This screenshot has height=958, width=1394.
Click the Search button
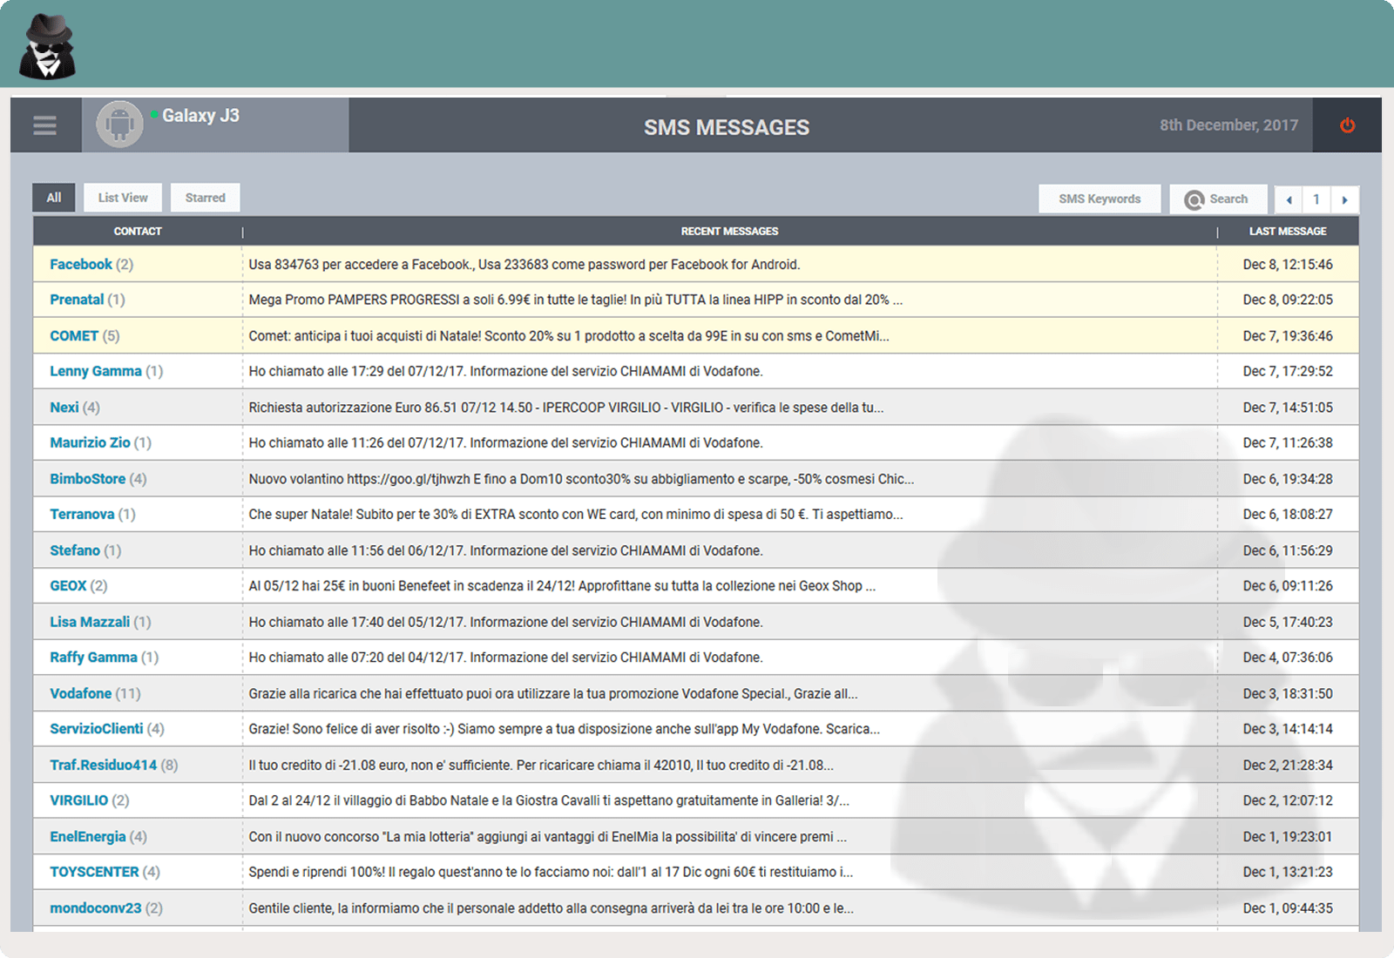[x=1217, y=199]
